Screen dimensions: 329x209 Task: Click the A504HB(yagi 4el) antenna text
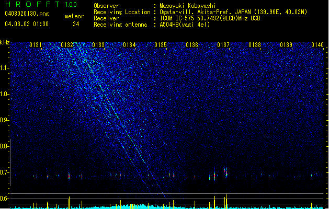[x=185, y=25]
